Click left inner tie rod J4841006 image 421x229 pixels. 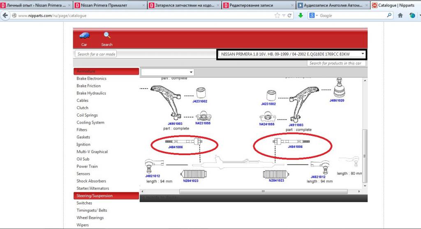click(184, 141)
